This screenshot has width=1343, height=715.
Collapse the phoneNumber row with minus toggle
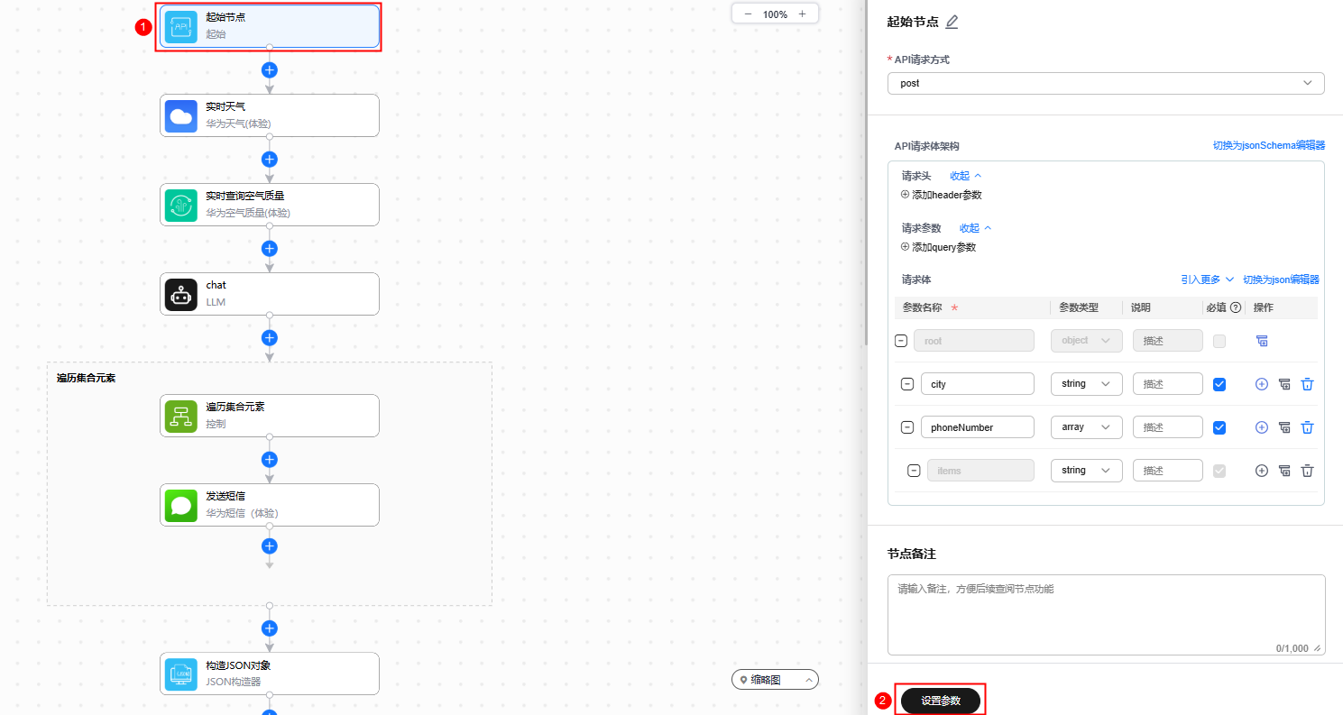pos(907,427)
